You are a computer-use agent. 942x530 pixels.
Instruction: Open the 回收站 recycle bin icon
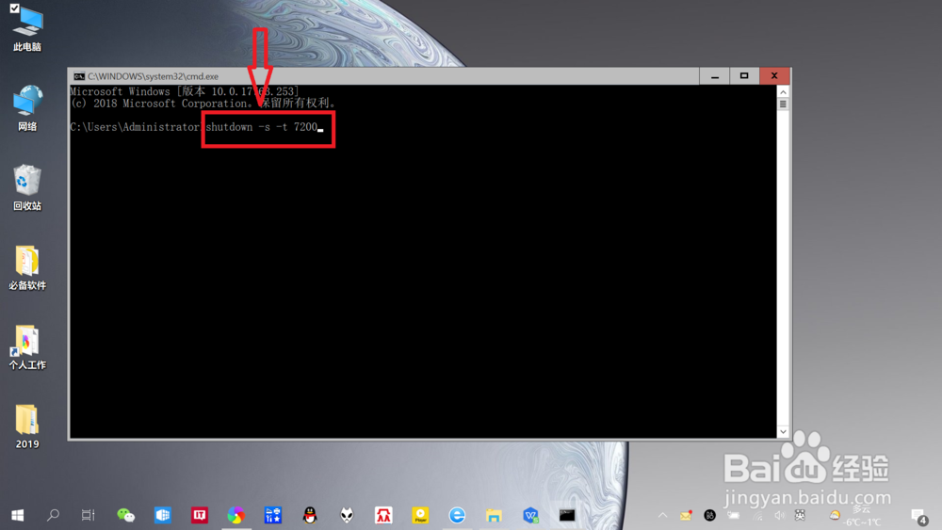(27, 187)
